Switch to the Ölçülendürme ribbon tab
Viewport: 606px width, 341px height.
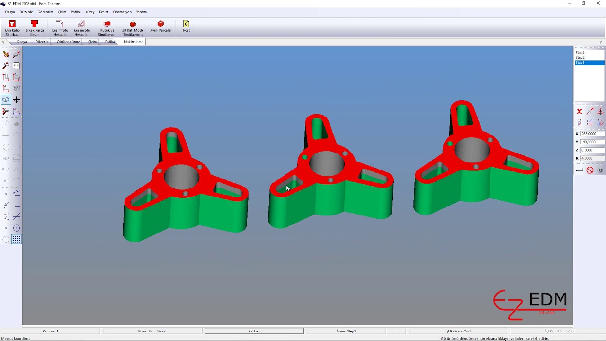tap(68, 42)
